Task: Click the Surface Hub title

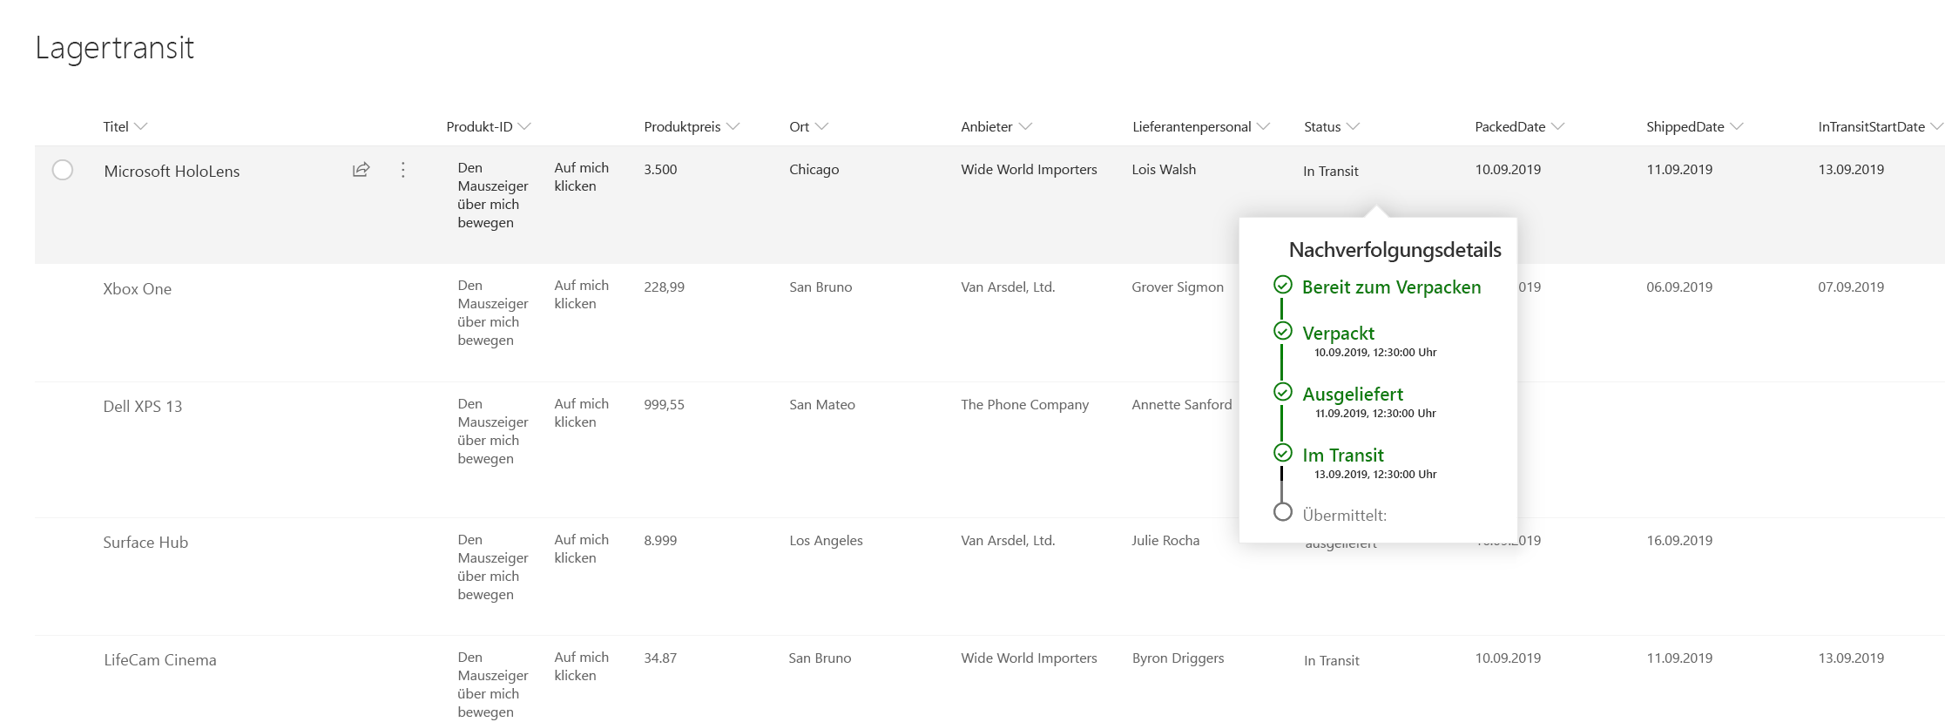Action: pos(145,543)
